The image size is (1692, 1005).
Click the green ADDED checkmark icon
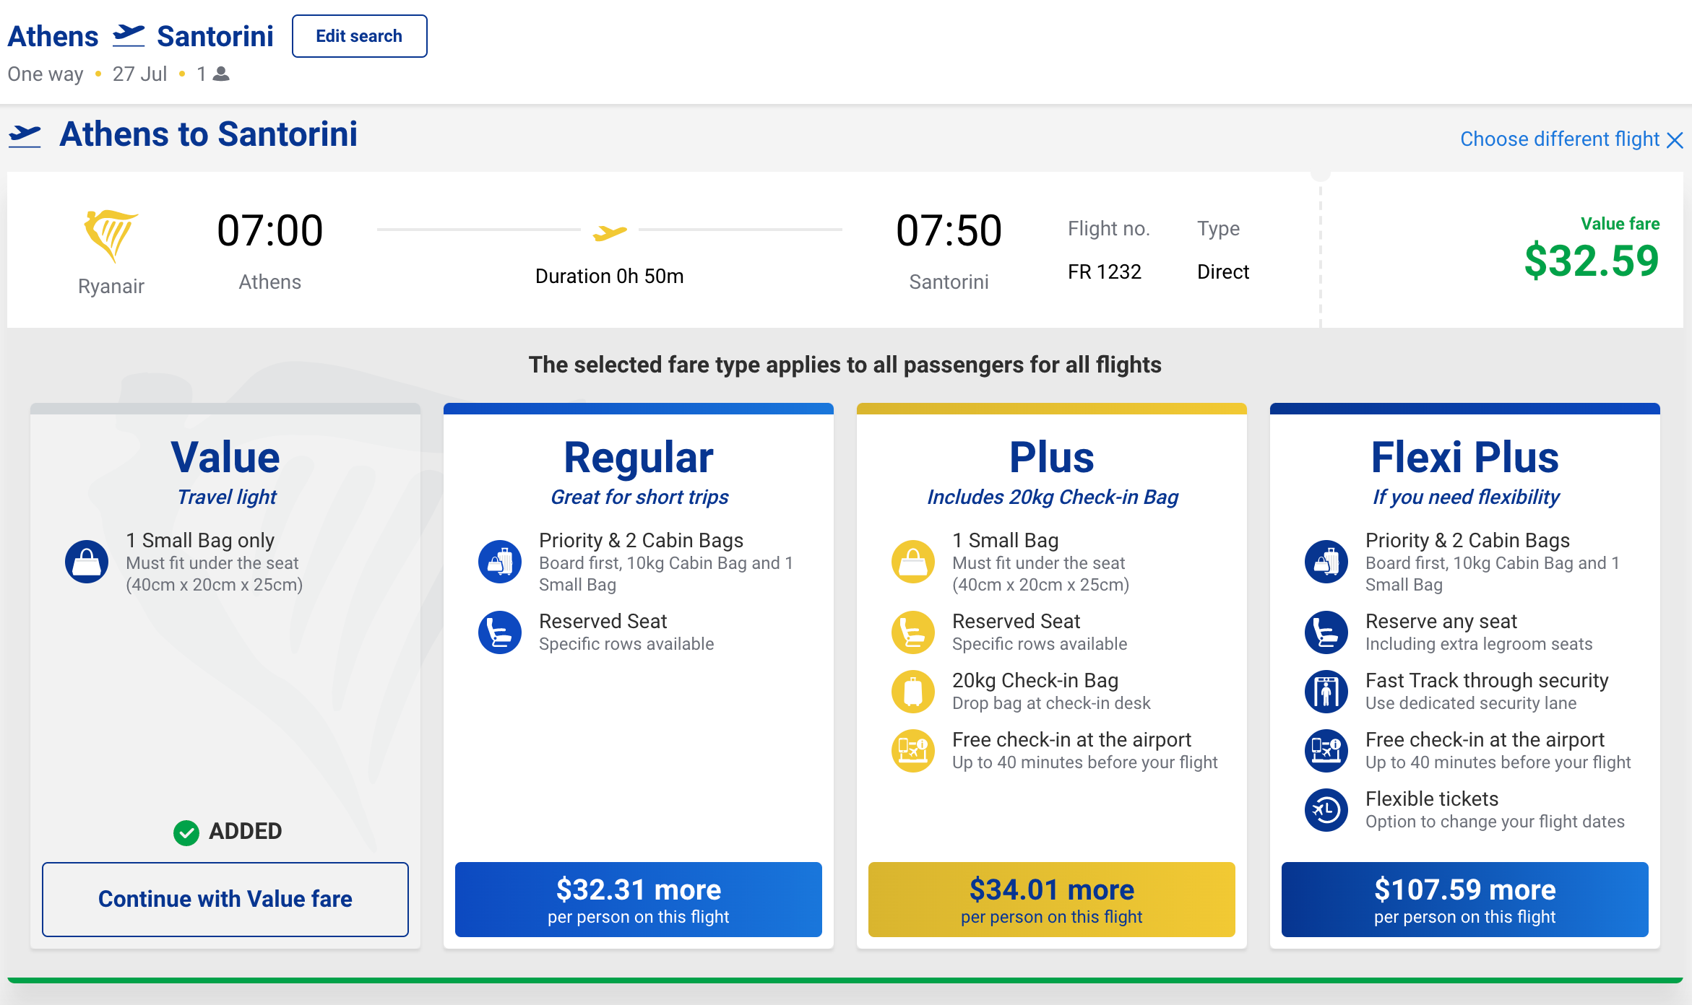pos(186,832)
